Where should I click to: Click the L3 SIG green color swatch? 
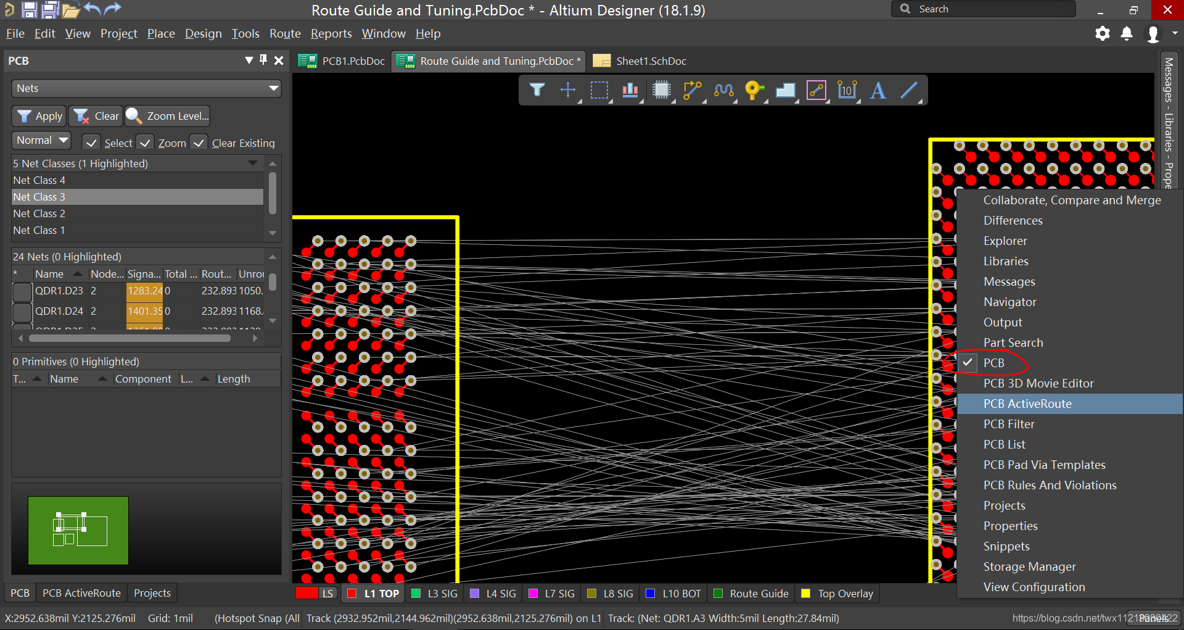pyautogui.click(x=416, y=594)
